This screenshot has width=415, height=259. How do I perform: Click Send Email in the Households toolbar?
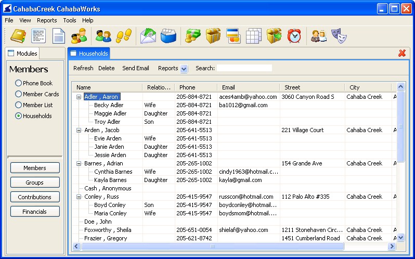(135, 68)
